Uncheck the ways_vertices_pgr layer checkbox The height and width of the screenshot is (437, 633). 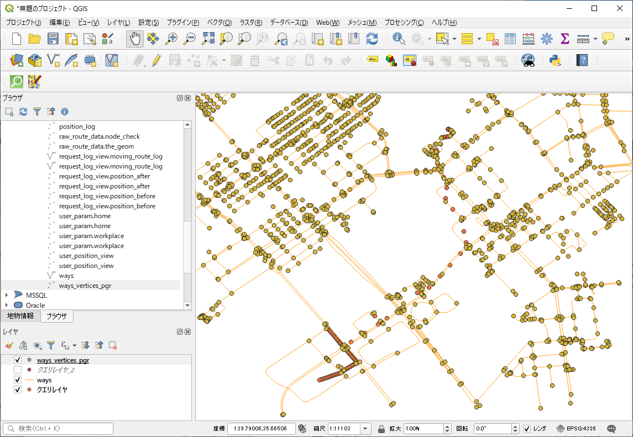tap(18, 360)
